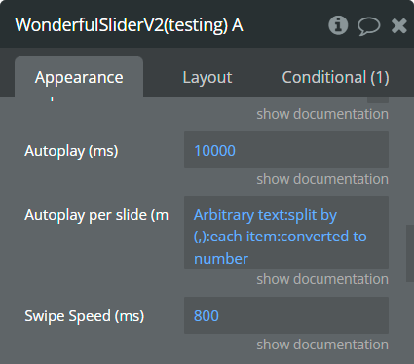Click the 'Swipe Speed (ms)' property label

[x=85, y=316]
